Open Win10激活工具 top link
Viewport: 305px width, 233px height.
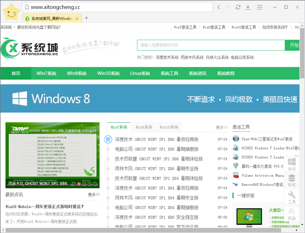[243, 27]
